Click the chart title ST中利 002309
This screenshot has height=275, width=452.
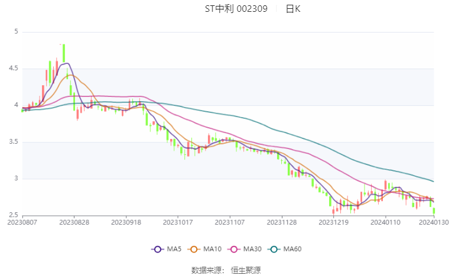coord(236,9)
